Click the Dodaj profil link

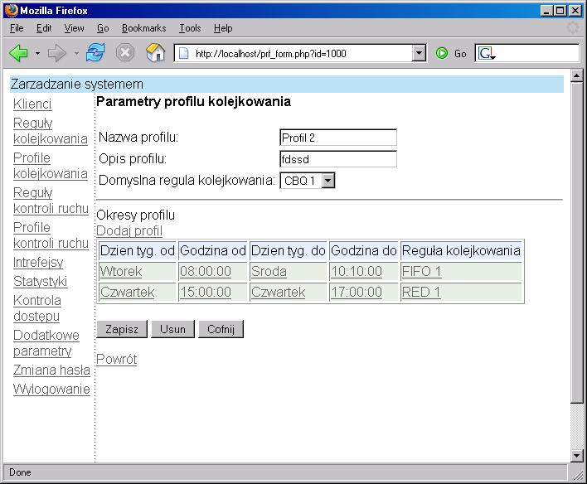click(129, 231)
